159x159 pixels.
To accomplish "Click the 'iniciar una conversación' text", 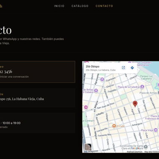I will click(x=15, y=77).
